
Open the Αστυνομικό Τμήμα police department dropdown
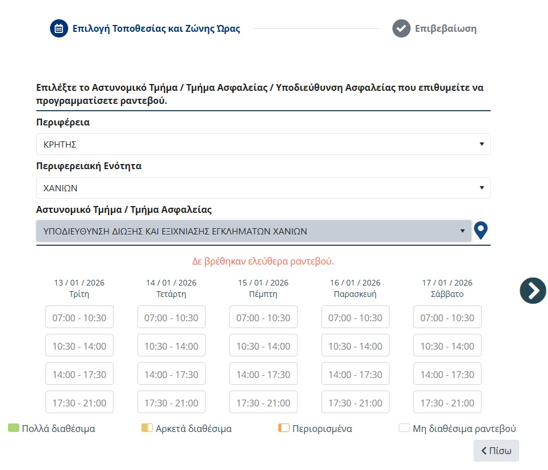(253, 231)
